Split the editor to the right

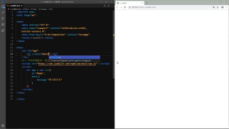(109, 6)
